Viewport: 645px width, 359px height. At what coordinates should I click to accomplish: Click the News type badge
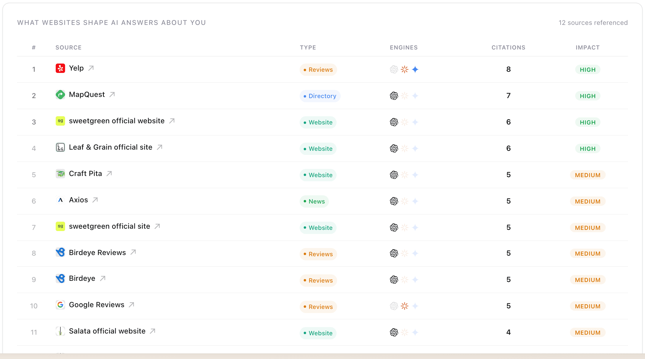click(x=314, y=201)
